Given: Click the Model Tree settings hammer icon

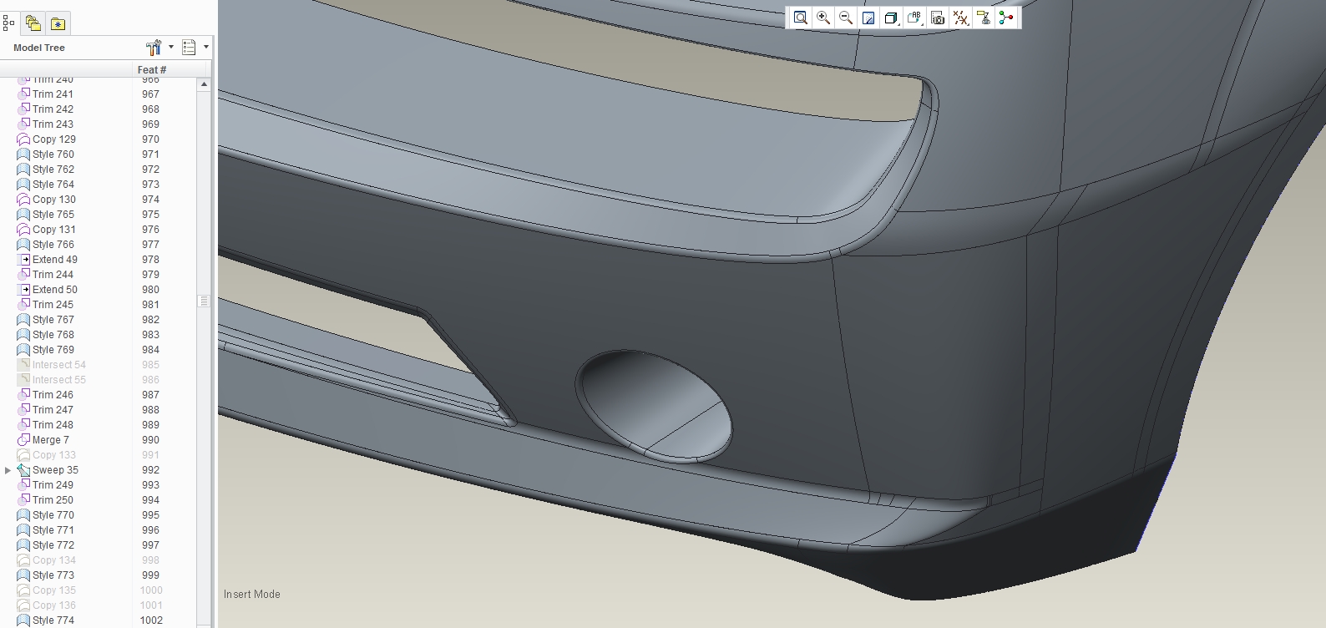Looking at the screenshot, I should [x=154, y=48].
